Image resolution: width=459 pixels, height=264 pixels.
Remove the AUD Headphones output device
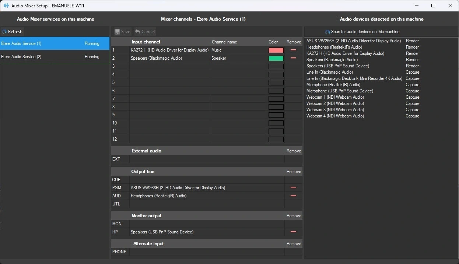click(293, 196)
